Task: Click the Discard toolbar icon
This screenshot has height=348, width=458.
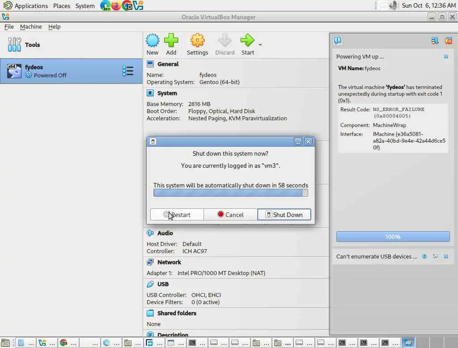Action: tap(225, 44)
